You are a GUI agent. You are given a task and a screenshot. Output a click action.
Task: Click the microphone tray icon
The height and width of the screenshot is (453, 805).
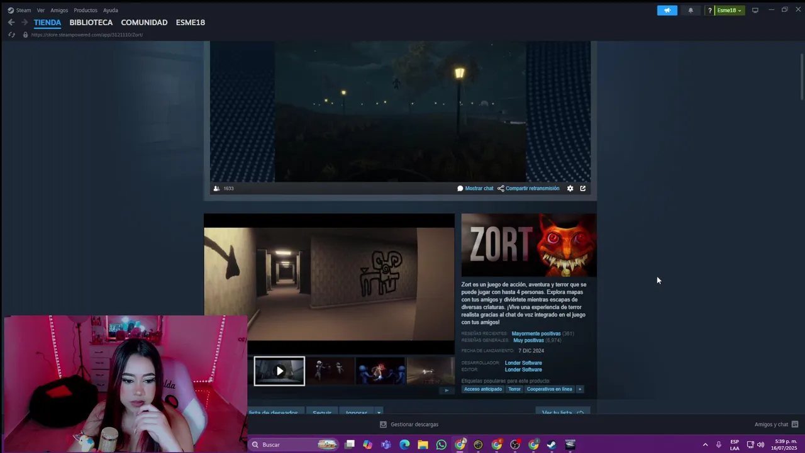719,445
